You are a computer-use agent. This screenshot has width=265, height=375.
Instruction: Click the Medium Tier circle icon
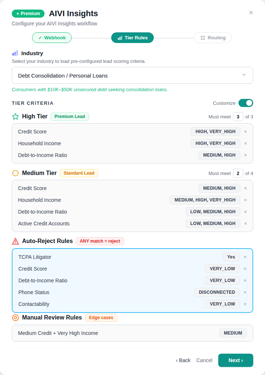[15, 173]
